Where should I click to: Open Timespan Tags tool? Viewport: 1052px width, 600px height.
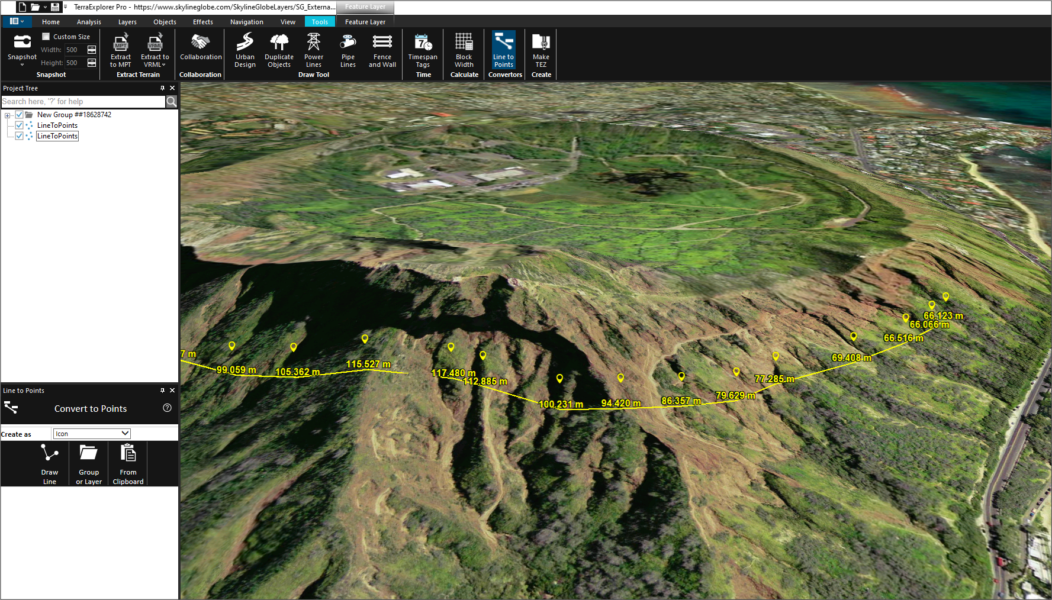423,50
